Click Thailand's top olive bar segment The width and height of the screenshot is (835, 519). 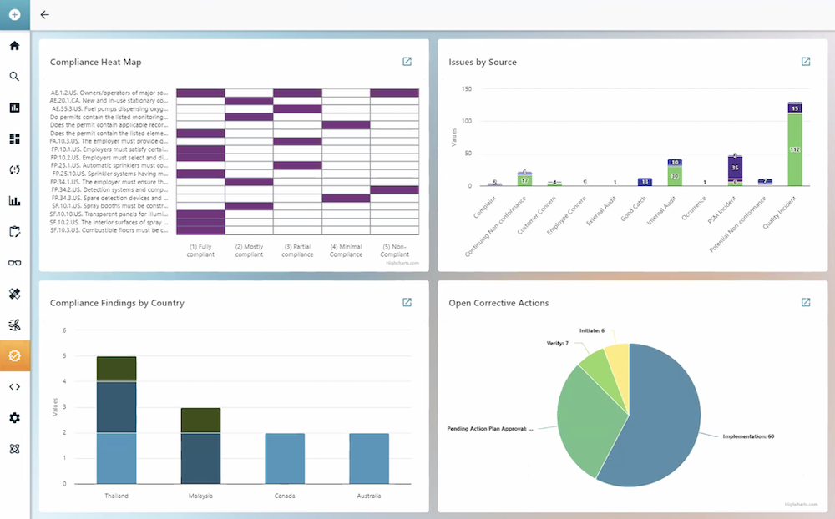tap(117, 369)
